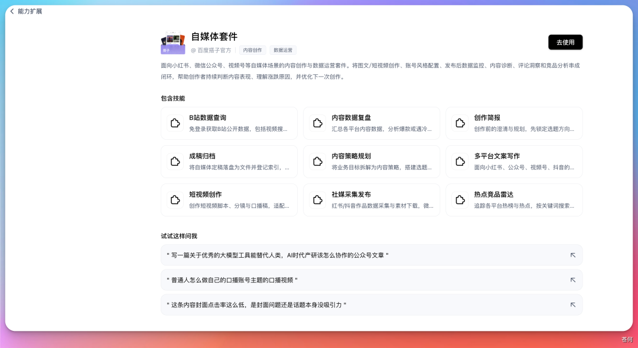Select the prompt about 封面点击率这么低
The width and height of the screenshot is (638, 348).
(372, 304)
